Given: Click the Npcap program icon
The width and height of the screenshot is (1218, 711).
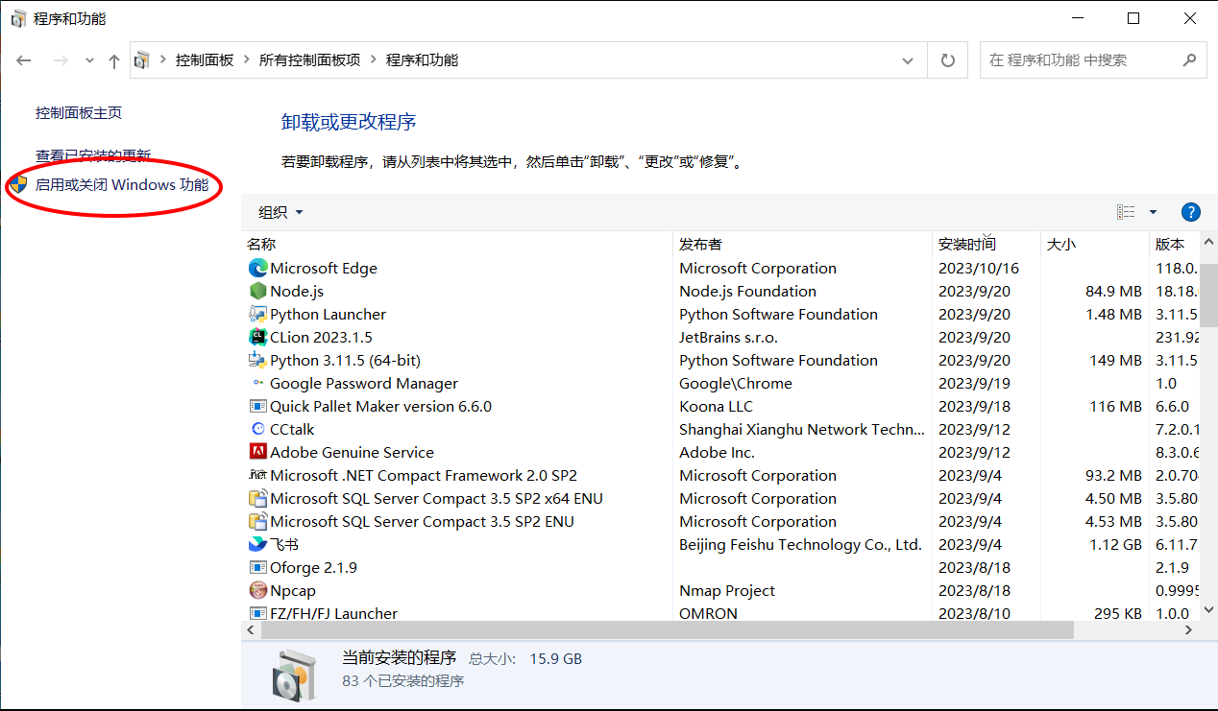Looking at the screenshot, I should [257, 591].
